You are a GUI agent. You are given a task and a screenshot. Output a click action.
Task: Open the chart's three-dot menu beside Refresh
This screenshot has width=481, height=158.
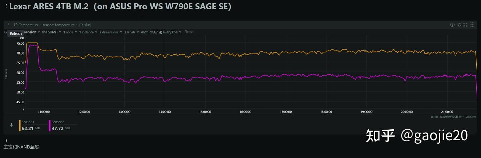(x=9, y=25)
